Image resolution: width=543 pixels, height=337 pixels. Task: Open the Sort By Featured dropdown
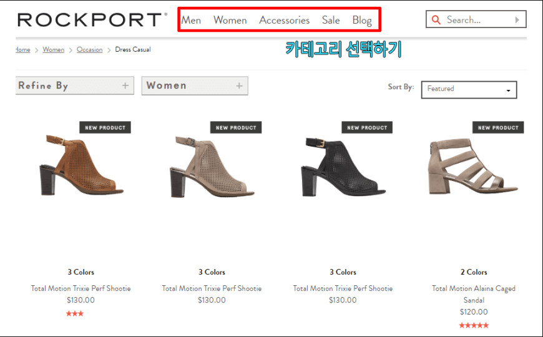(469, 90)
